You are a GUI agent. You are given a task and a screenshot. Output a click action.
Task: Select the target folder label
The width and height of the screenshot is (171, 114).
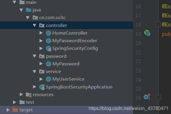point(26,110)
